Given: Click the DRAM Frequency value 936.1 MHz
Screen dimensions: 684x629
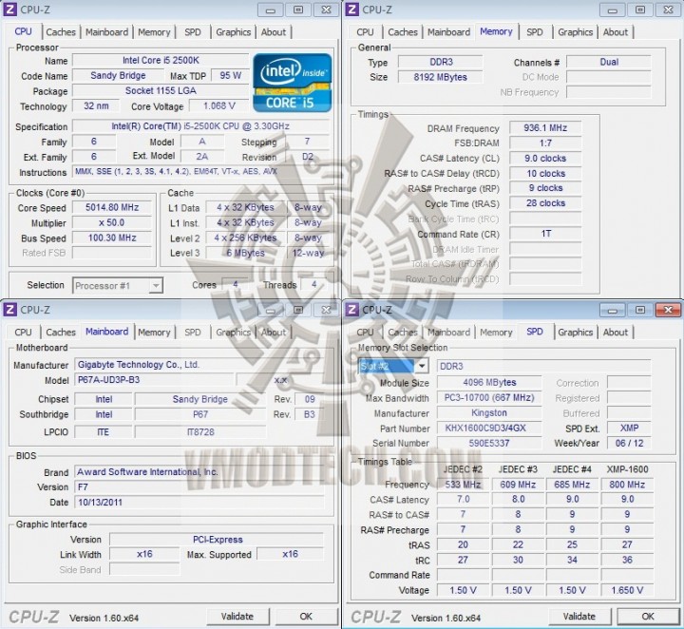Looking at the screenshot, I should pyautogui.click(x=545, y=128).
